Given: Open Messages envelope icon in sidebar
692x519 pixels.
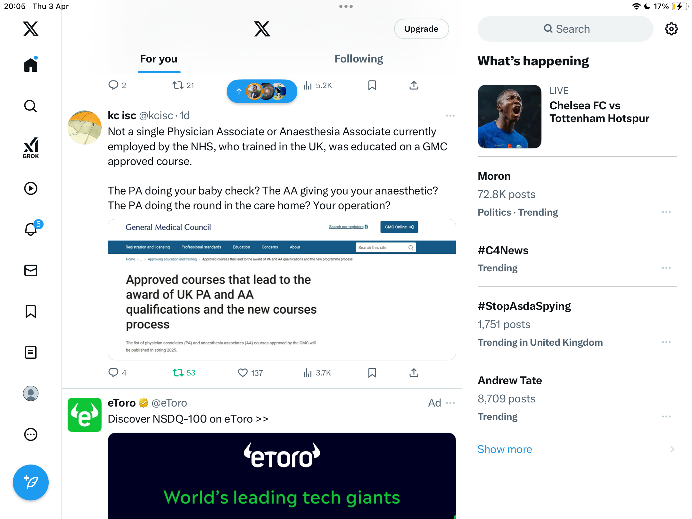Looking at the screenshot, I should [31, 270].
